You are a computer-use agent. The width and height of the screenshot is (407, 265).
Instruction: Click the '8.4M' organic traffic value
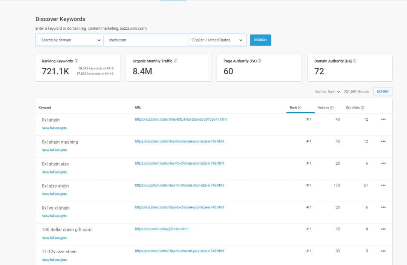[142, 71]
